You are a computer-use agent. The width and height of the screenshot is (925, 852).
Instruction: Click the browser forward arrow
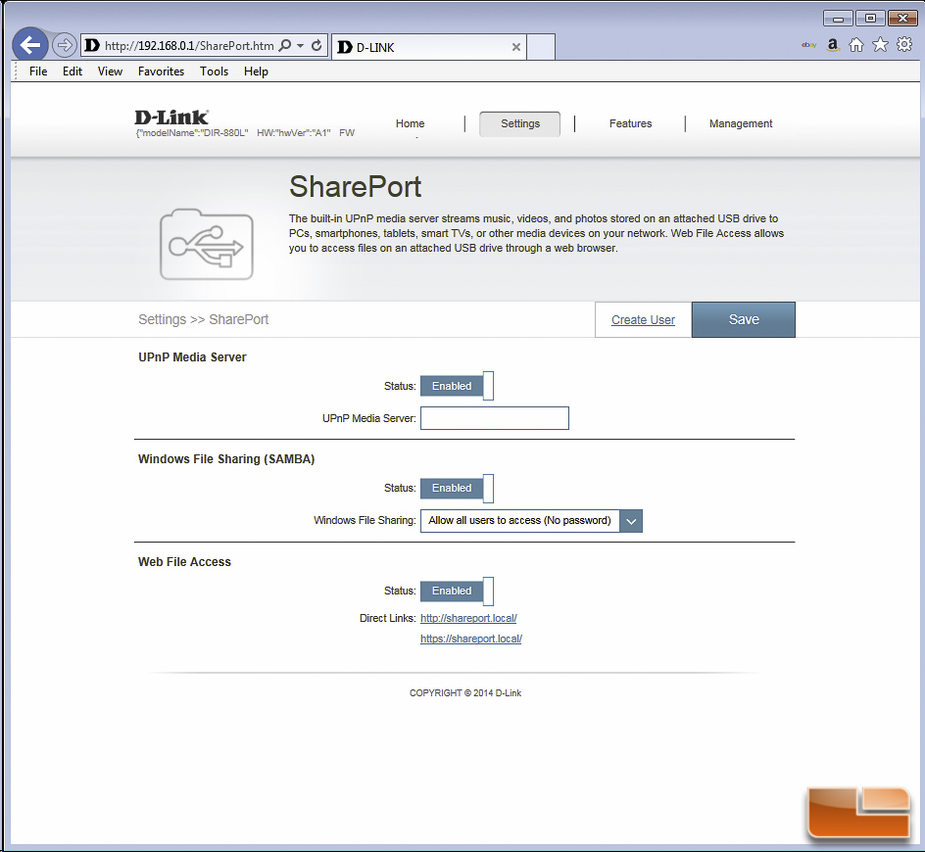[65, 45]
